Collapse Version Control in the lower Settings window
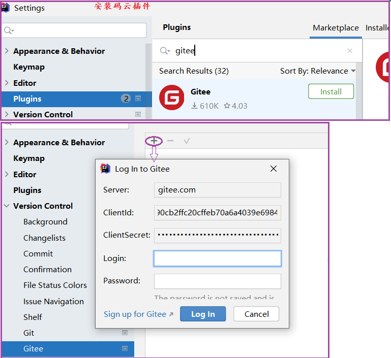Screen dimensions: 391x358 tap(7, 206)
